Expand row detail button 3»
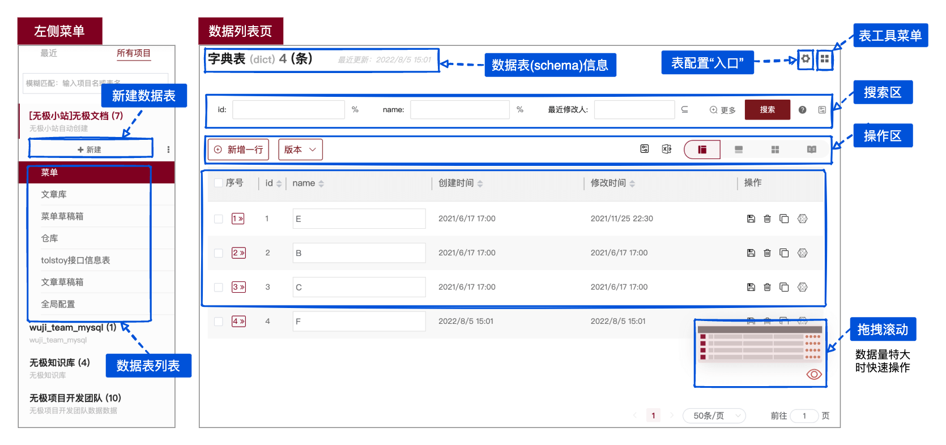The image size is (946, 445). pyautogui.click(x=238, y=287)
